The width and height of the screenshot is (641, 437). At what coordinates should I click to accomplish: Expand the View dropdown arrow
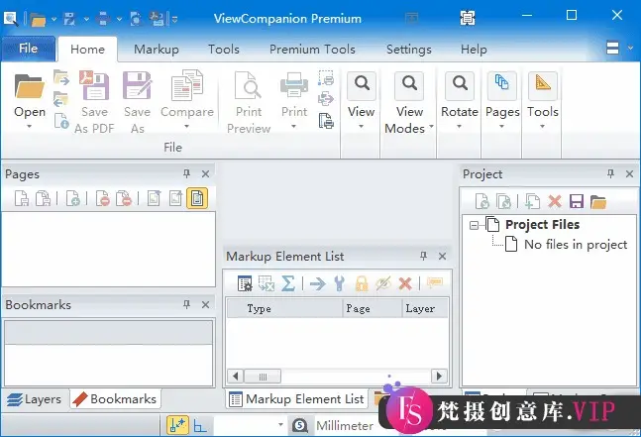tap(361, 126)
